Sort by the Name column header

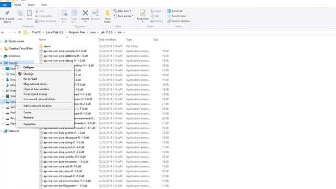click(x=43, y=40)
